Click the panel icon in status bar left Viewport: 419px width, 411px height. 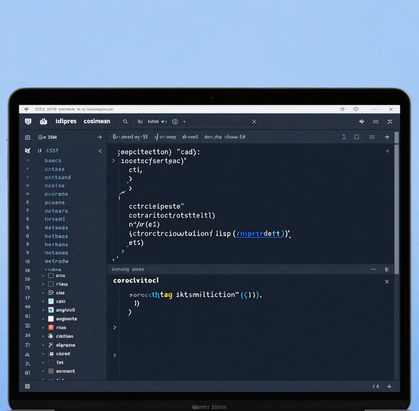[x=27, y=386]
